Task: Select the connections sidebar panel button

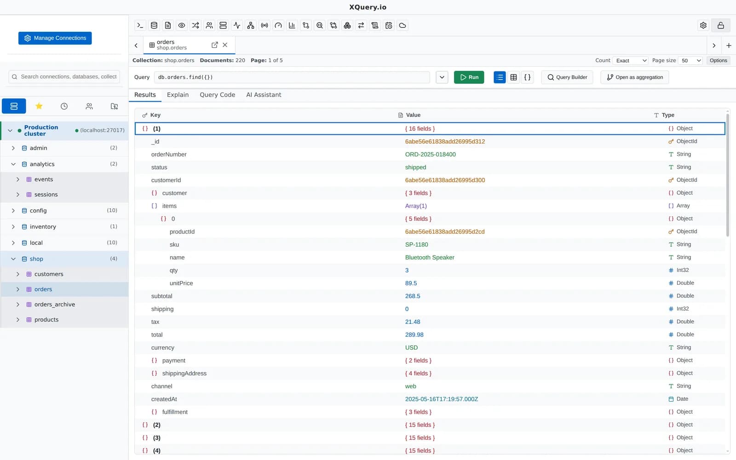Action: pos(14,106)
